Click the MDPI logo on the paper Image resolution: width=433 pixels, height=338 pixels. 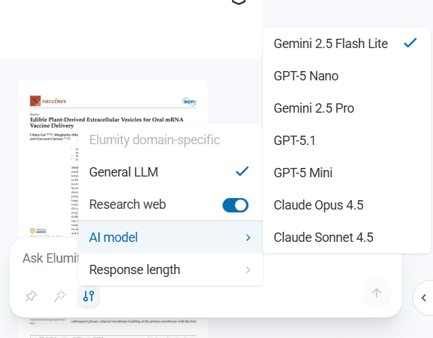click(188, 102)
